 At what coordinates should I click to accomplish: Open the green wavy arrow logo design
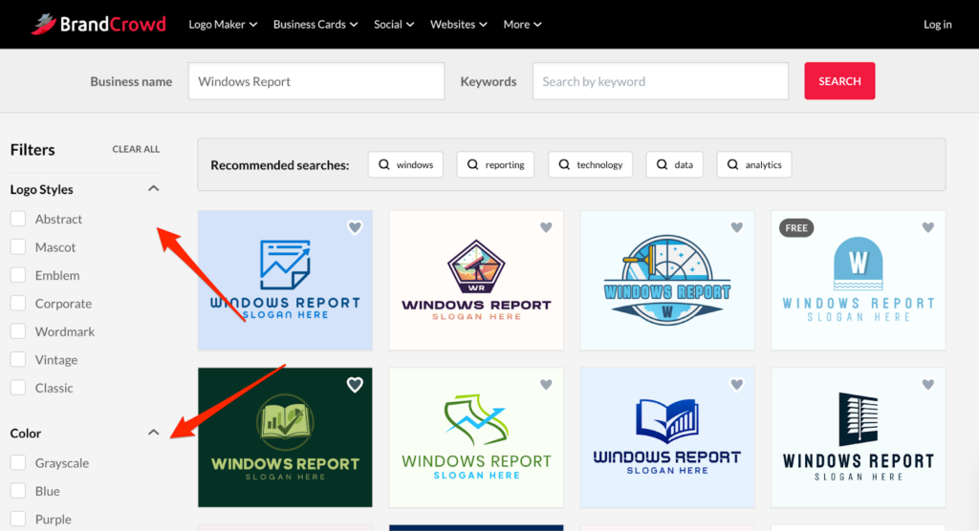[476, 437]
